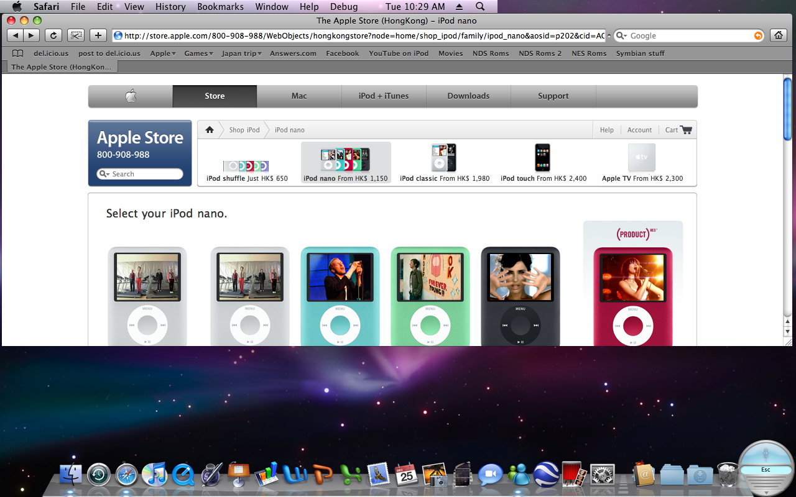Select Apple TV From HK$ 2,300
This screenshot has width=796, height=497.
click(642, 163)
